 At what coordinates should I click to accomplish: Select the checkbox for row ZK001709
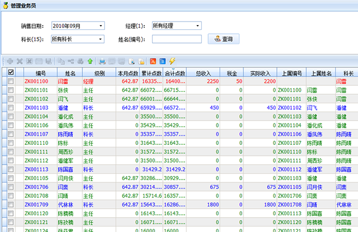click(11, 205)
